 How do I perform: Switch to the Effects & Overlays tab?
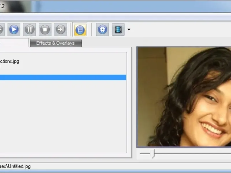(x=55, y=43)
